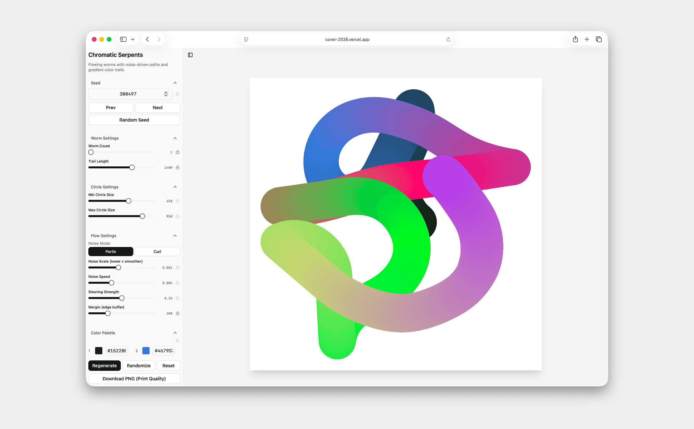Click the Safari sidebar toggle icon
Viewport: 694px width, 429px height.
tap(123, 39)
